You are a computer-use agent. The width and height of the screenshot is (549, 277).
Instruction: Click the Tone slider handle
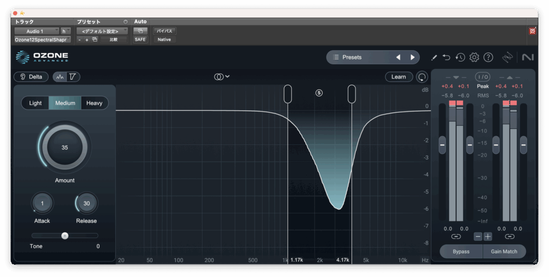coord(65,235)
